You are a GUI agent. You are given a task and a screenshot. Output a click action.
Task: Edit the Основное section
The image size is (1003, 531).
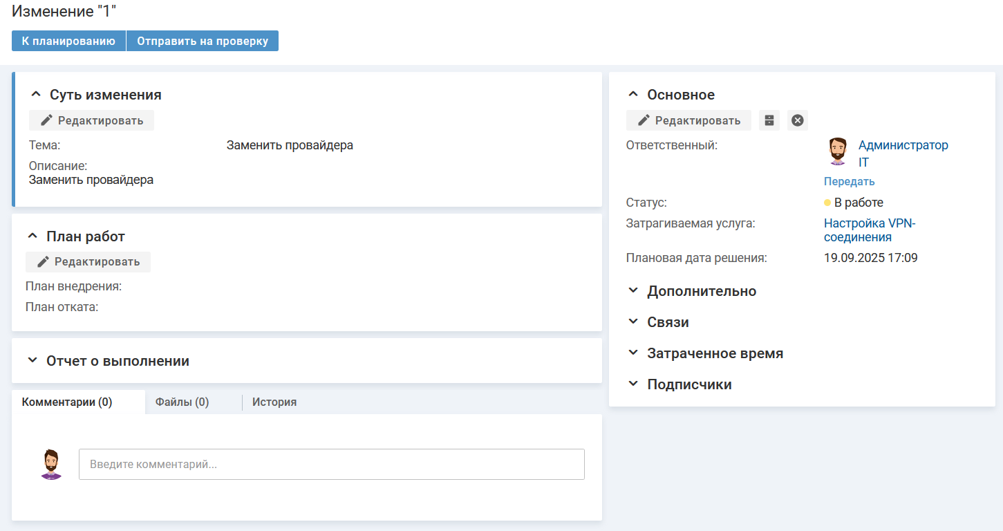tap(688, 120)
